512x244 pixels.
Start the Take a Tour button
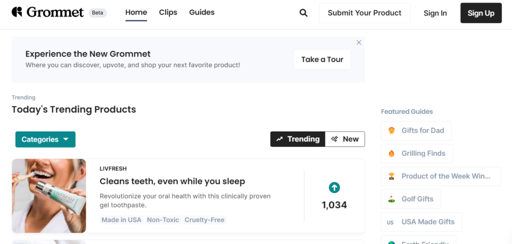[x=322, y=59]
